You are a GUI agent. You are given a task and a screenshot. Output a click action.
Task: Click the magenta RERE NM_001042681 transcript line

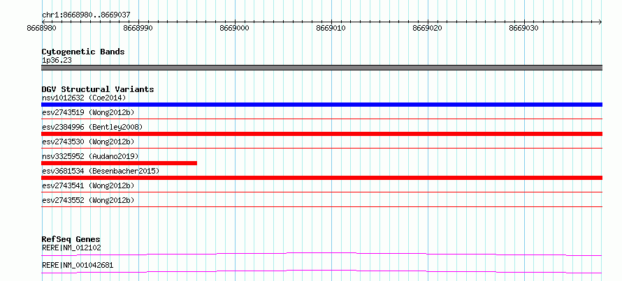click(321, 271)
